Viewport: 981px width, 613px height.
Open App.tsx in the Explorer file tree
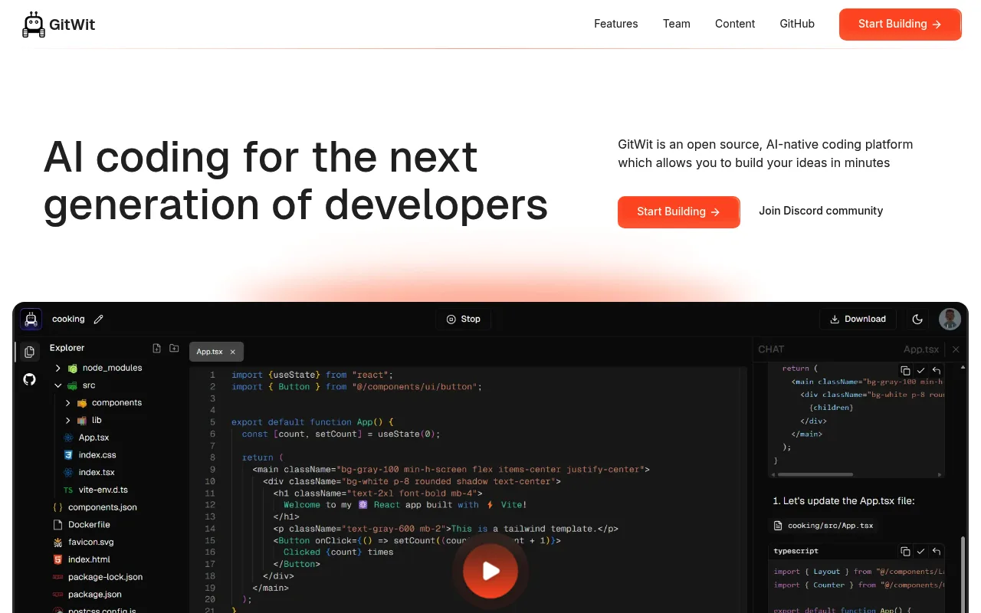point(94,438)
